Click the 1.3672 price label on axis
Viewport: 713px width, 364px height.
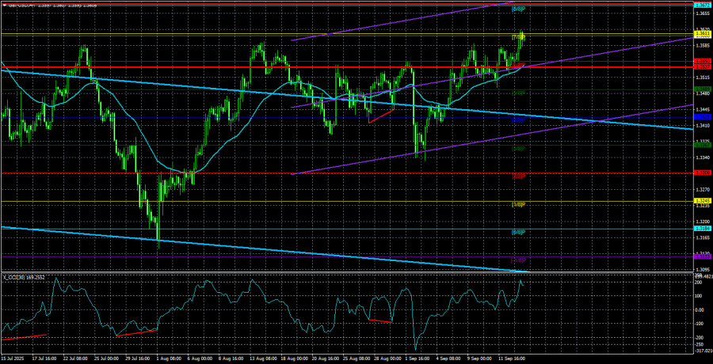(701, 5)
